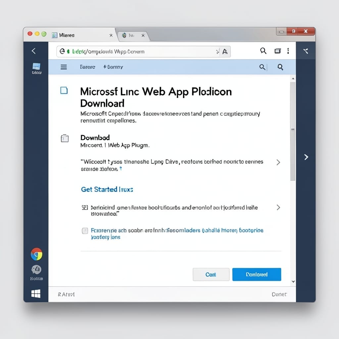This screenshot has height=339, width=339.
Task: Click the Cert cancel button
Action: 211,274
